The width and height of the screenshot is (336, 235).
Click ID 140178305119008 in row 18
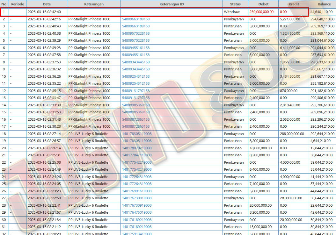(x=137, y=134)
